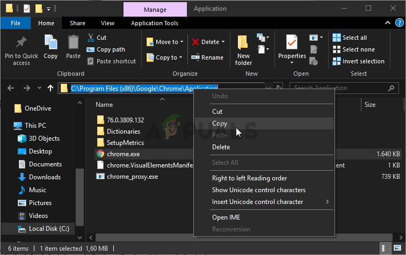Open the Application Tools tab
Screen dimensions: 406x255
tap(155, 23)
